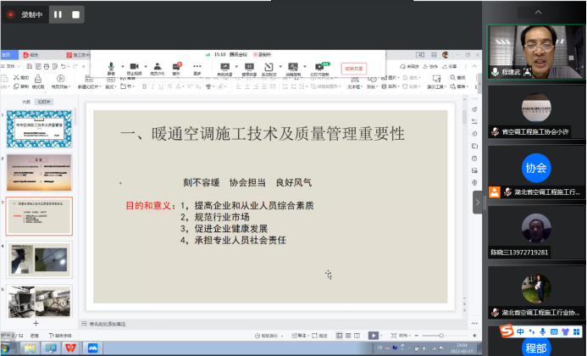Switch to 幻灯片 slides tab
This screenshot has height=356, width=587.
(x=44, y=102)
